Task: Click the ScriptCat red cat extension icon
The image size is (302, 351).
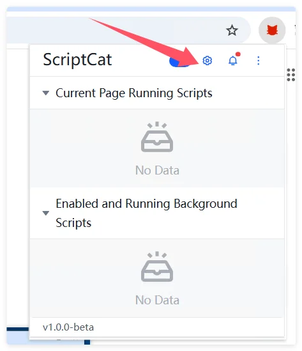Action: (x=272, y=30)
